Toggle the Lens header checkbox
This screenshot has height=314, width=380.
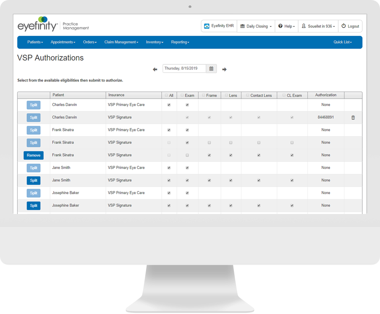(226, 95)
